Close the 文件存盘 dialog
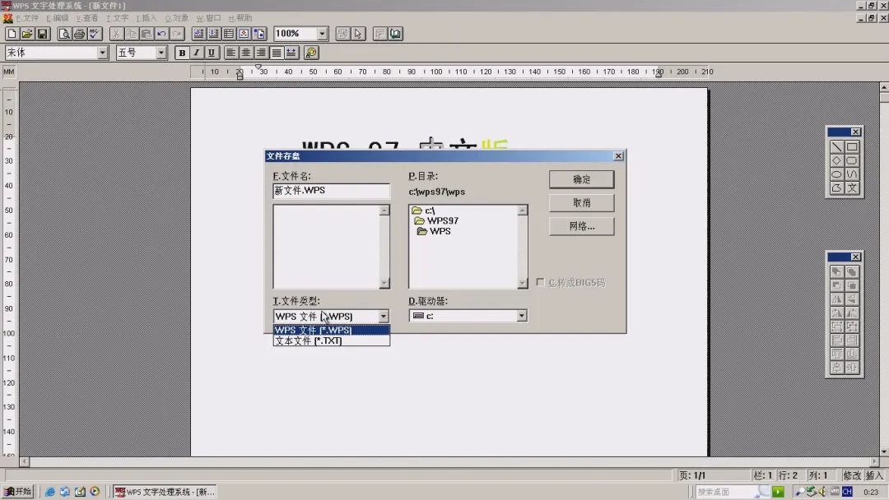This screenshot has height=500, width=889. 618,155
